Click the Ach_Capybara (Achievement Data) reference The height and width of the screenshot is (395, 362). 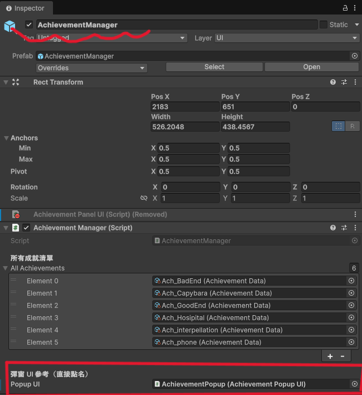[x=249, y=293]
